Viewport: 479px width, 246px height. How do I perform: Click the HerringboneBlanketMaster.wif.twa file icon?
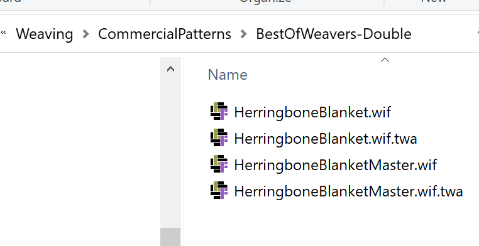219,191
